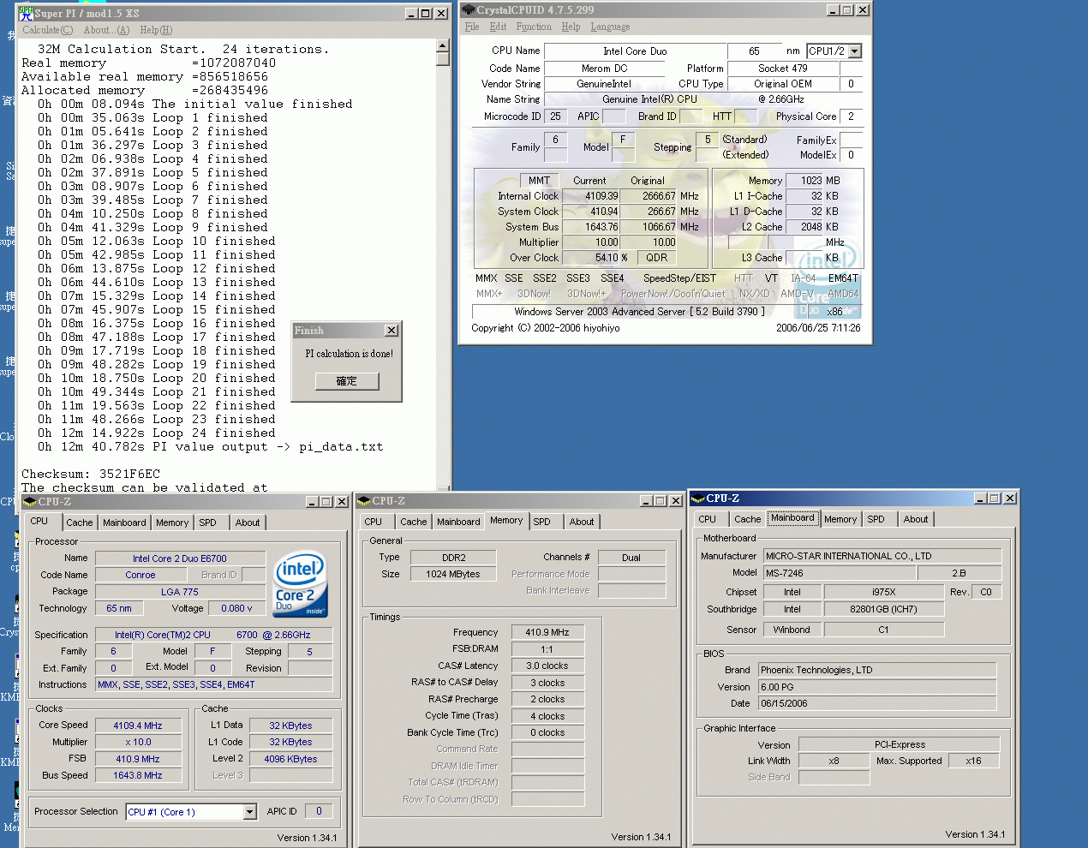Click the left CPU-Z window title icon
Screen dimensions: 1088x848
tap(29, 502)
